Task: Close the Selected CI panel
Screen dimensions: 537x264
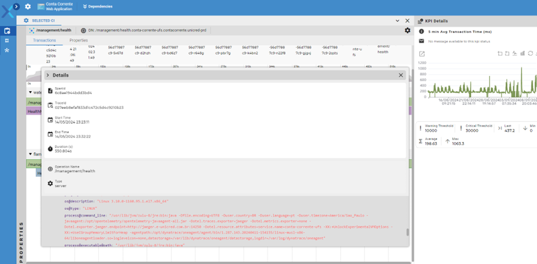Action: 407,21
